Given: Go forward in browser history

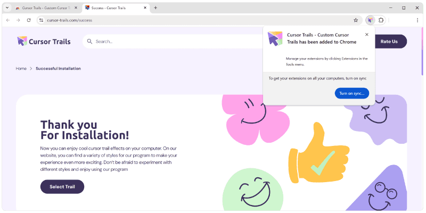Looking at the screenshot, I should tap(18, 20).
